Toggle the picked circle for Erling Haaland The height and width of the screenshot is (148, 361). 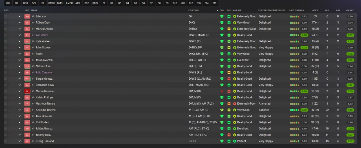6,141
